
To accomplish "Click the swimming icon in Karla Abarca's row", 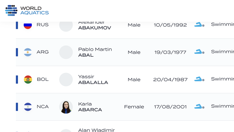I will point(199,106).
